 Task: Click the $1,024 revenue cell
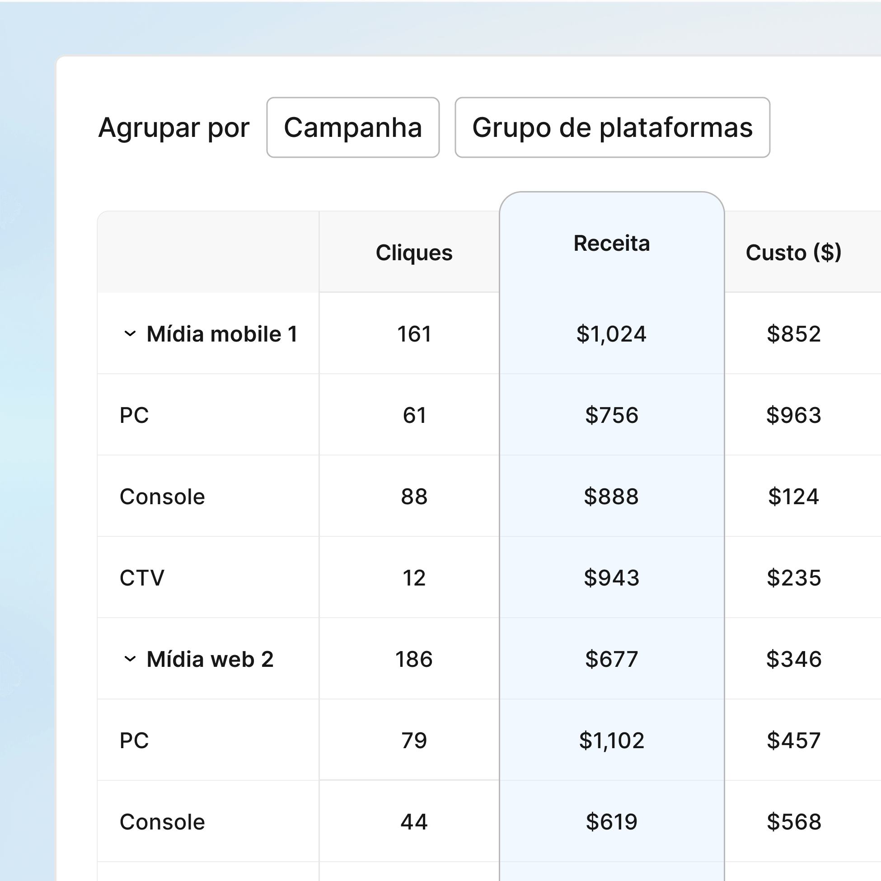[611, 334]
